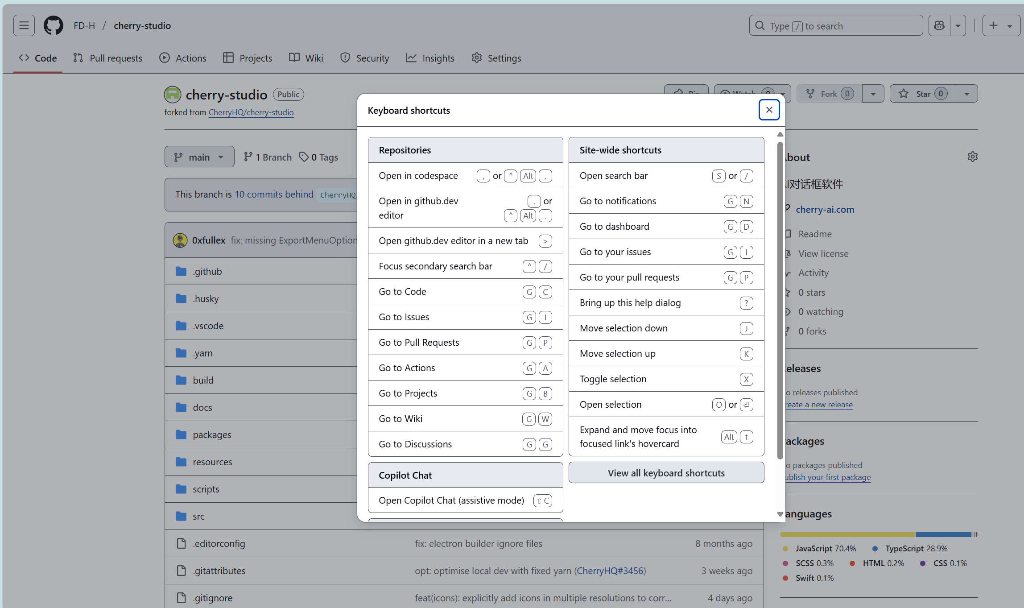Open the CherryHQ/cherry-studio upstream link

tap(251, 112)
